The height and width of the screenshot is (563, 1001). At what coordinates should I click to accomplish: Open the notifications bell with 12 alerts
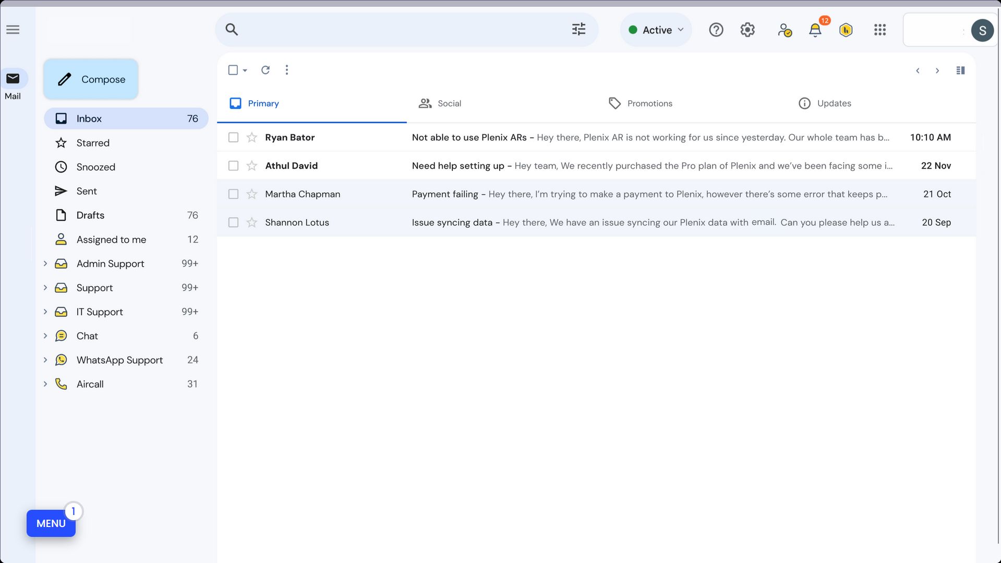(x=815, y=30)
